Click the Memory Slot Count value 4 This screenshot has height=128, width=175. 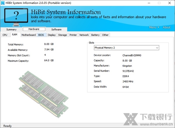click(x=45, y=55)
